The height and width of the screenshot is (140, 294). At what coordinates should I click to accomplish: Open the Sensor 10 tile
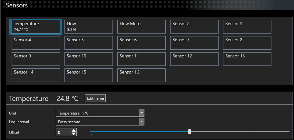(89, 59)
